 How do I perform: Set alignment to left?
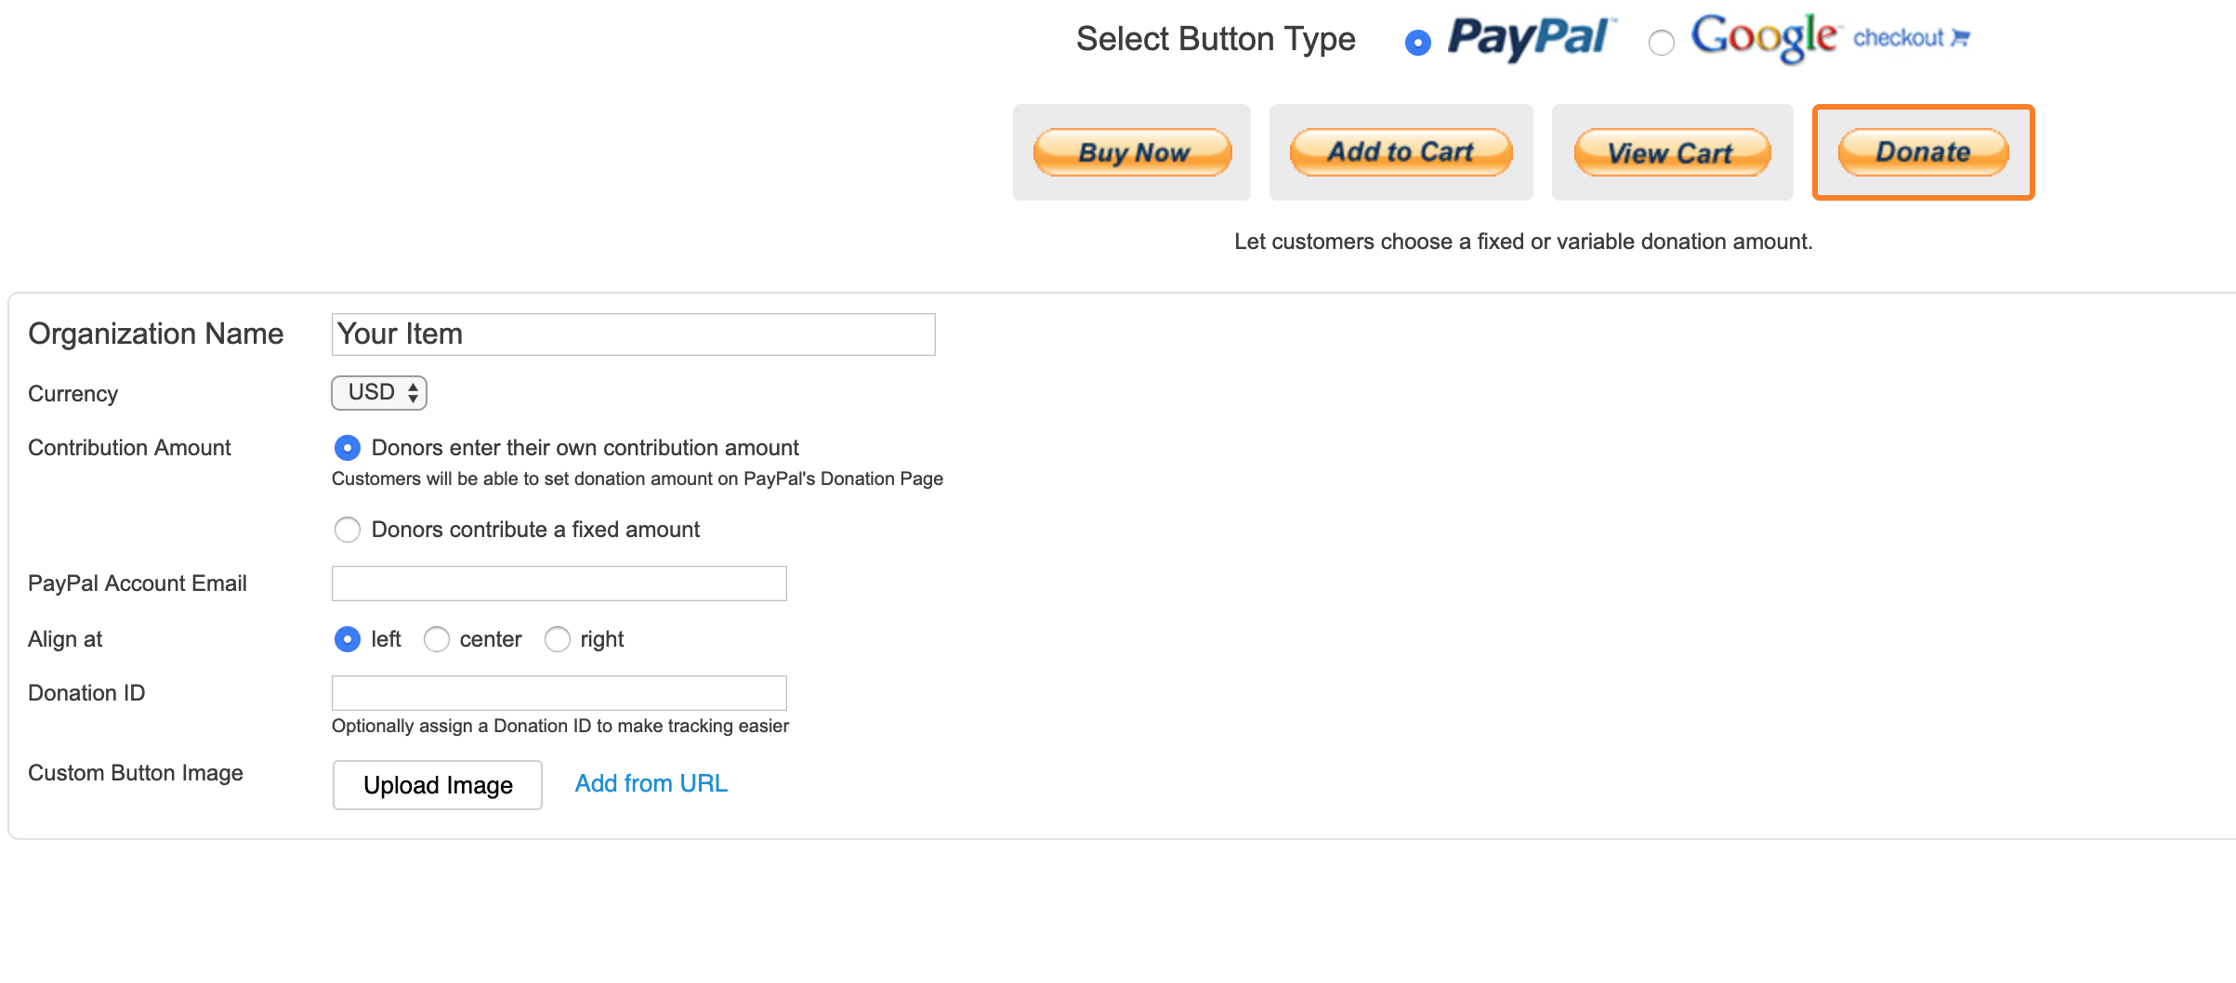pyautogui.click(x=348, y=639)
